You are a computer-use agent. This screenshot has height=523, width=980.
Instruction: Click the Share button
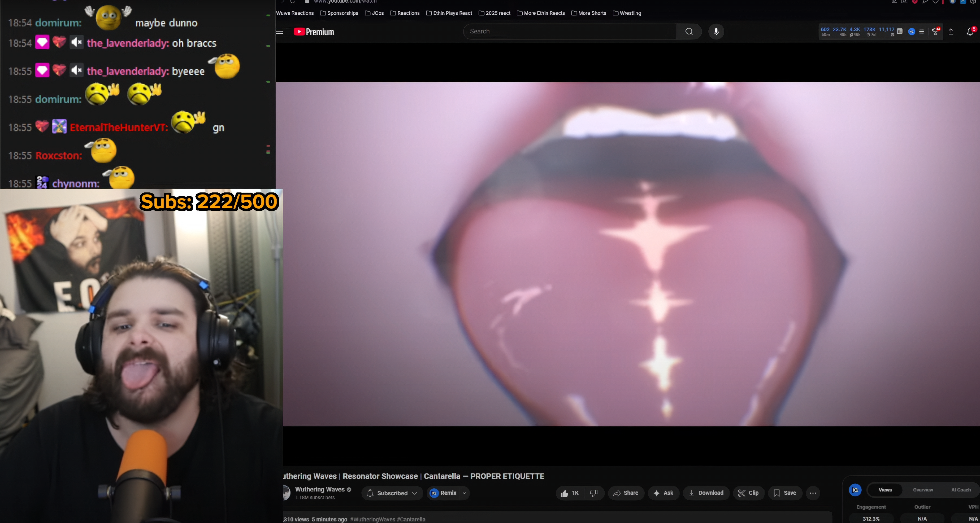(x=626, y=493)
